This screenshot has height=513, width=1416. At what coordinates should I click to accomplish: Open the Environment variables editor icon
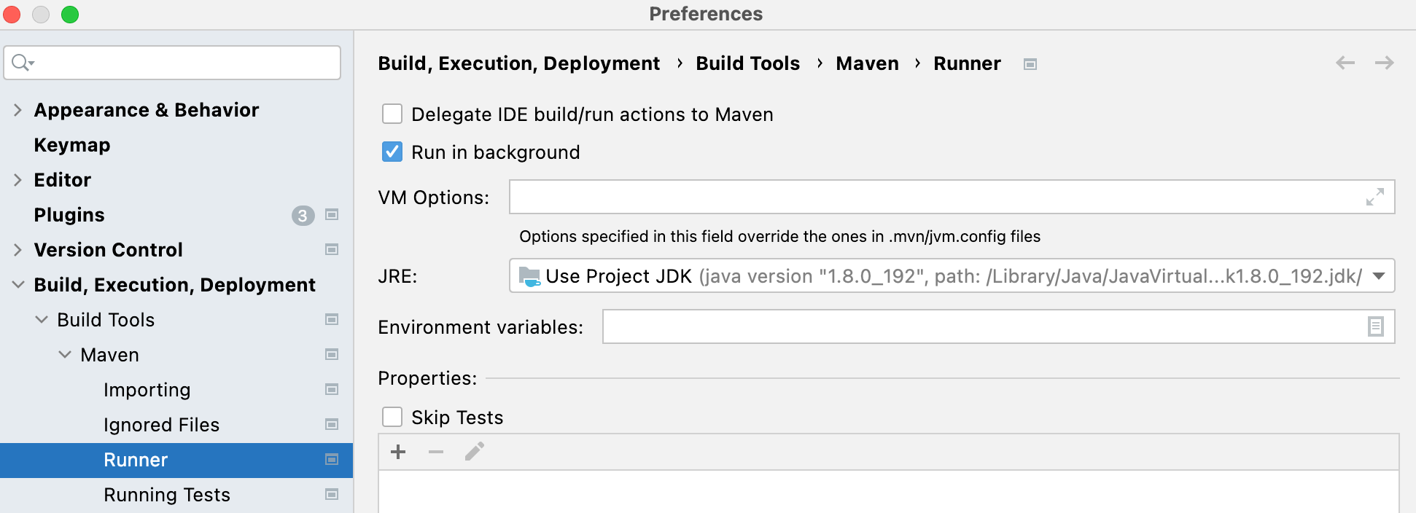(x=1375, y=326)
